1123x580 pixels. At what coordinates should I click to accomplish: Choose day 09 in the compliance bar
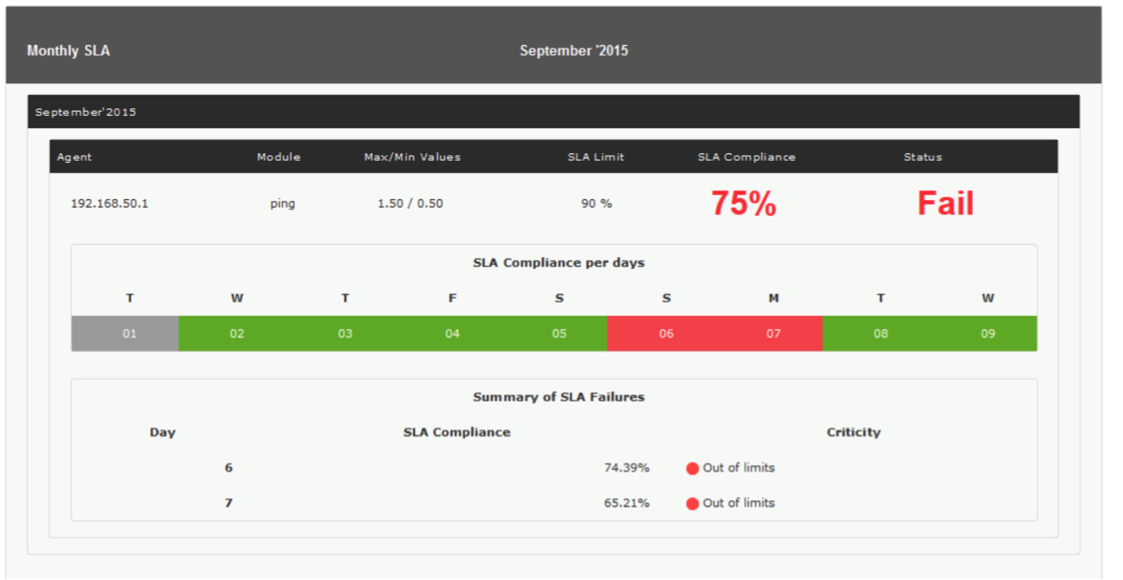[x=984, y=333]
